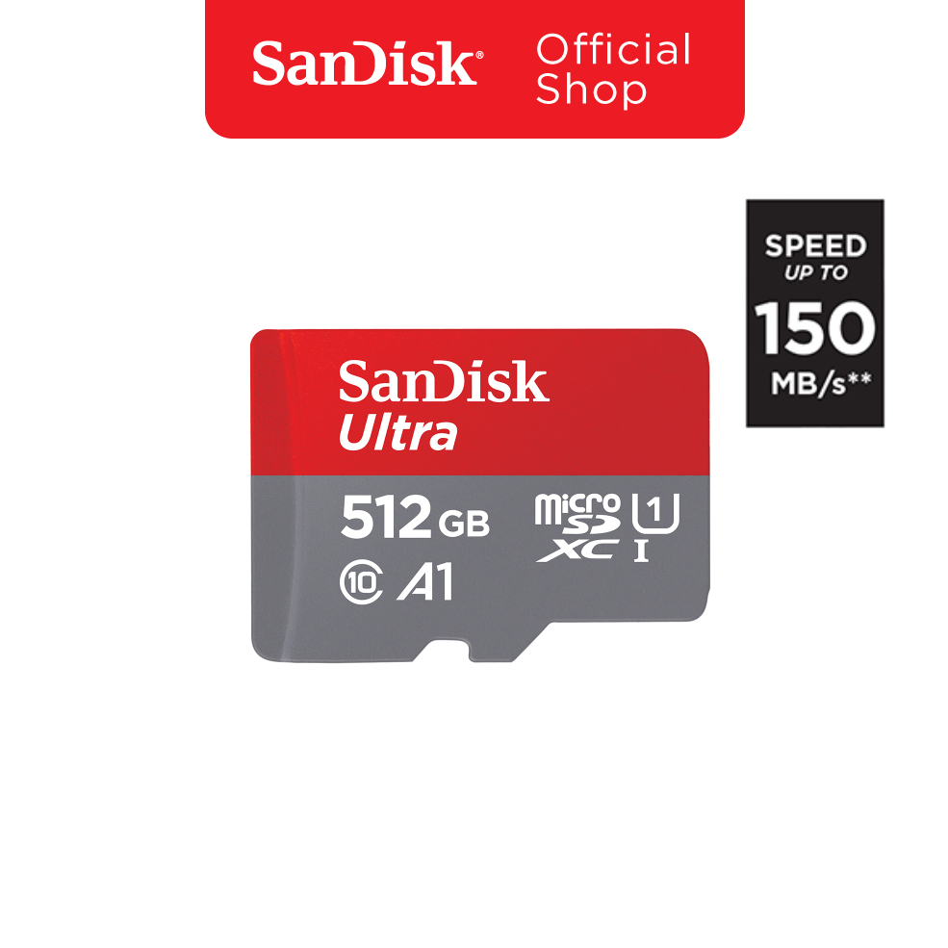The image size is (948, 948).
Task: Click the 150 number on speed badge
Action: pos(814,328)
